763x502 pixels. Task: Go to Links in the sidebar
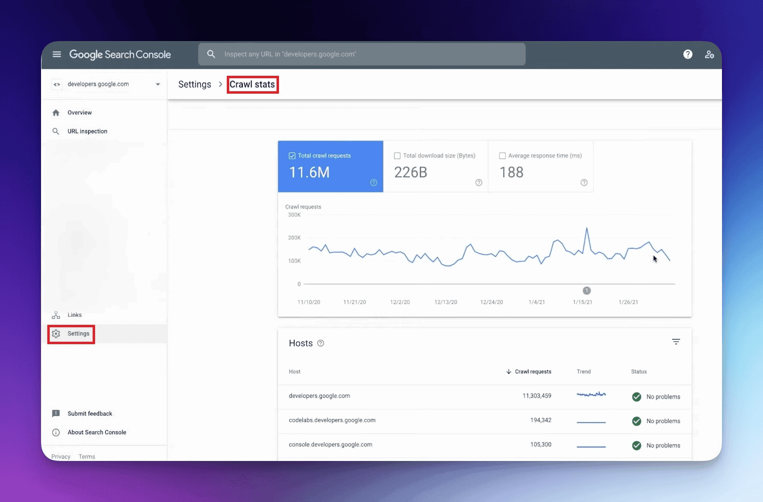tap(74, 315)
